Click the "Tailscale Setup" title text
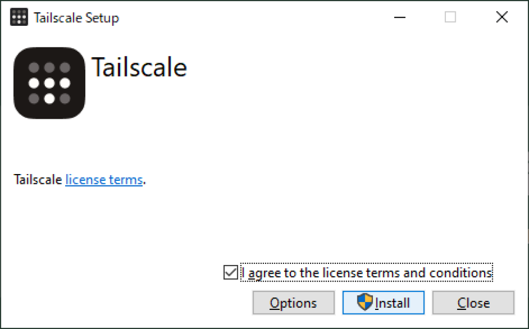This screenshot has width=529, height=329. click(76, 18)
